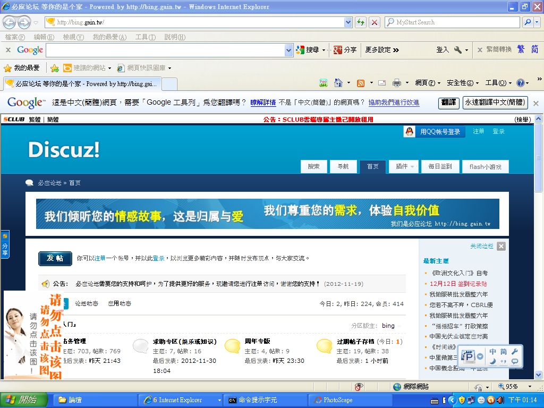544x408 pixels.
Task: Open the 說明(H) menu
Action: 175,37
